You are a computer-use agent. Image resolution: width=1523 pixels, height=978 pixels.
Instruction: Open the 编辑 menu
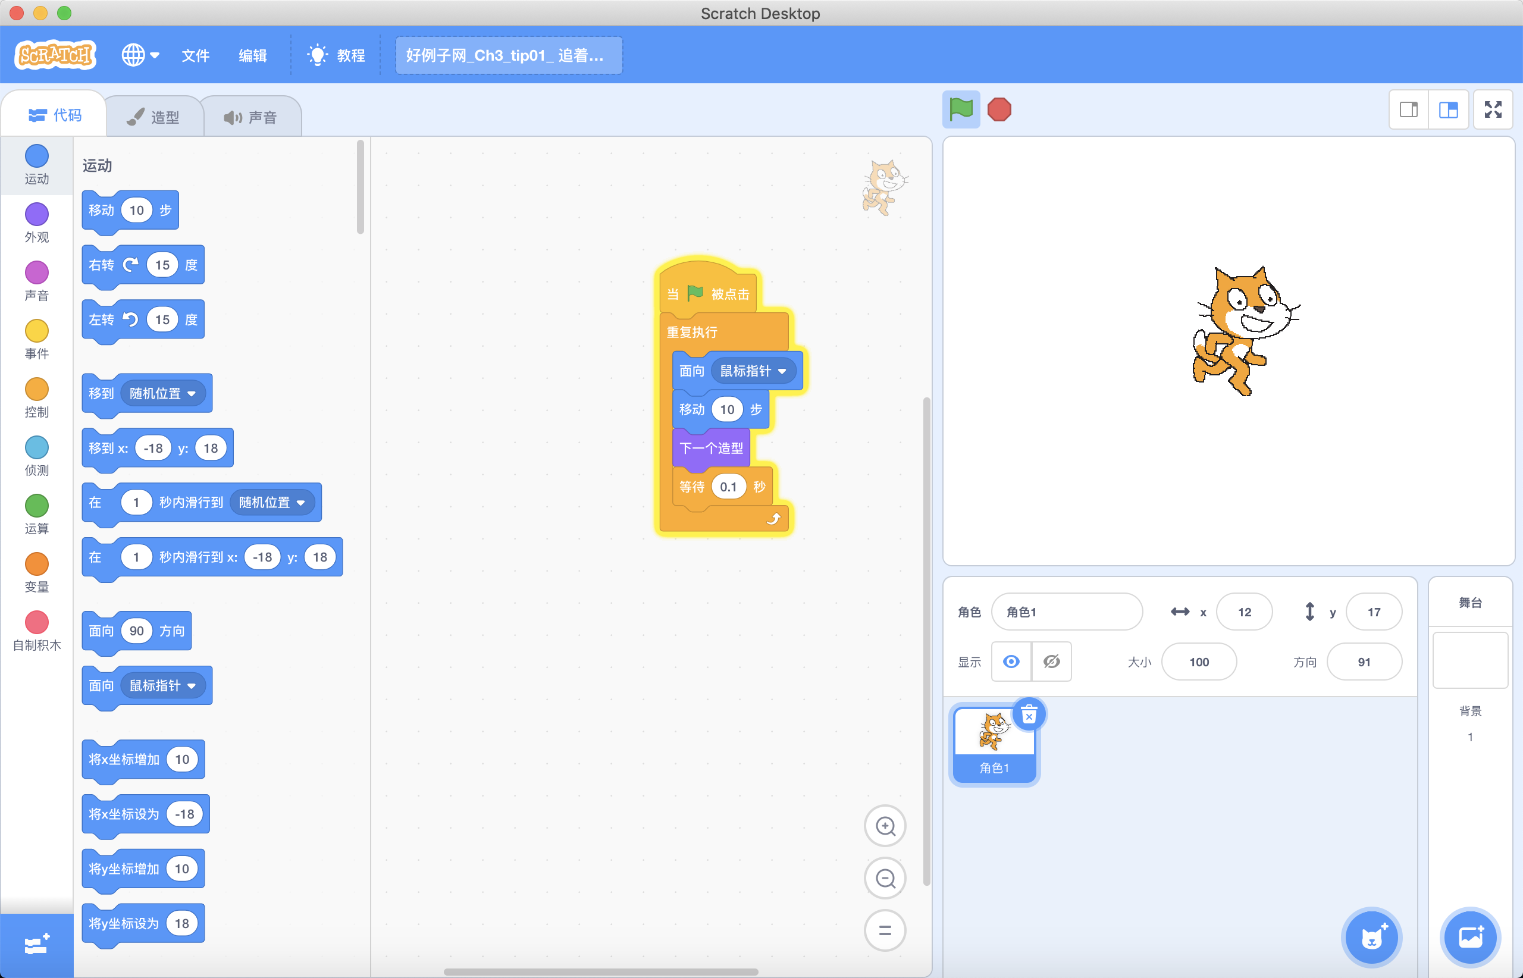(x=252, y=56)
